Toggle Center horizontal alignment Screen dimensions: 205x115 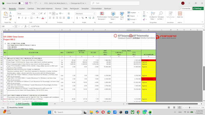click(53, 18)
